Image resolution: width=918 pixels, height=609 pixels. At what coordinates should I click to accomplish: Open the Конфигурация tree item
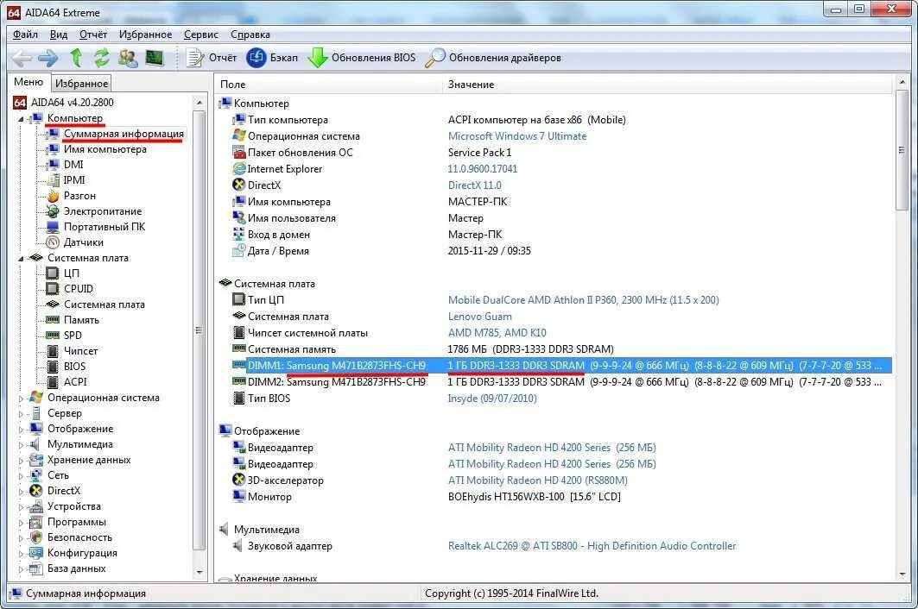82,553
